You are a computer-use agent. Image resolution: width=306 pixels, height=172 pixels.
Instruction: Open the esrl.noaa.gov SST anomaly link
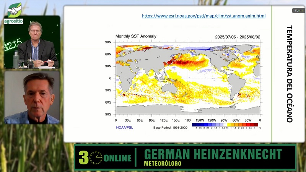click(x=203, y=16)
